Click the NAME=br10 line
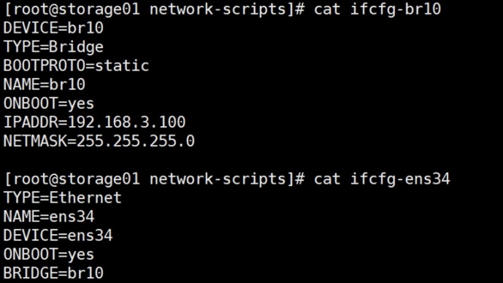This screenshot has height=283, width=503. click(44, 84)
